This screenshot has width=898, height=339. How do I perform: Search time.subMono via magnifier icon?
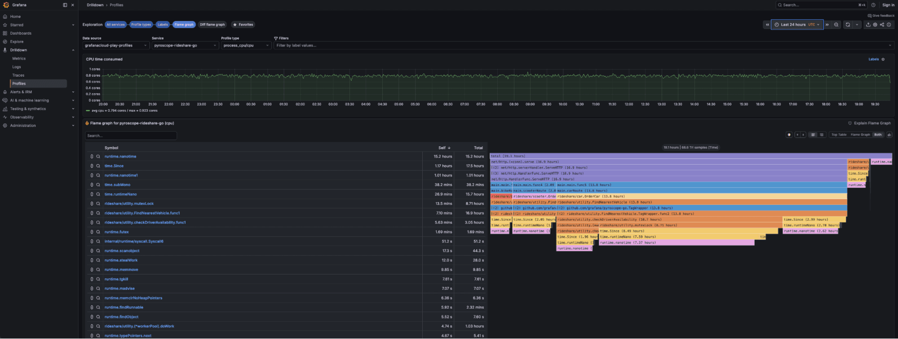coord(98,185)
